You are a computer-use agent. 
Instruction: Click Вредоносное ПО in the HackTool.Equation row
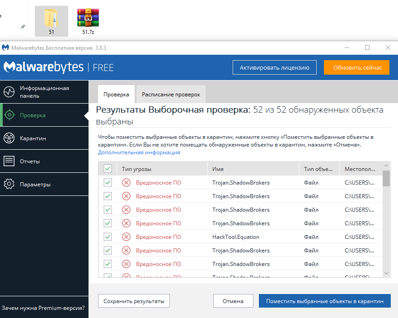pos(159,237)
